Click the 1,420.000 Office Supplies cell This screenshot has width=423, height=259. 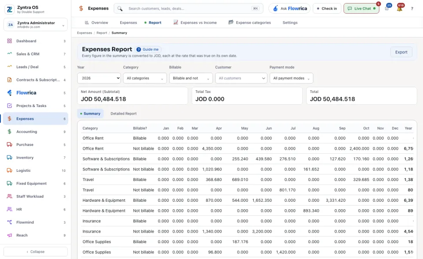286,252
